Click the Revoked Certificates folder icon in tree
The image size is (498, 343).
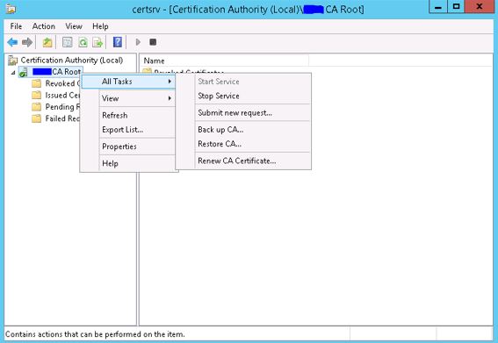coord(37,83)
